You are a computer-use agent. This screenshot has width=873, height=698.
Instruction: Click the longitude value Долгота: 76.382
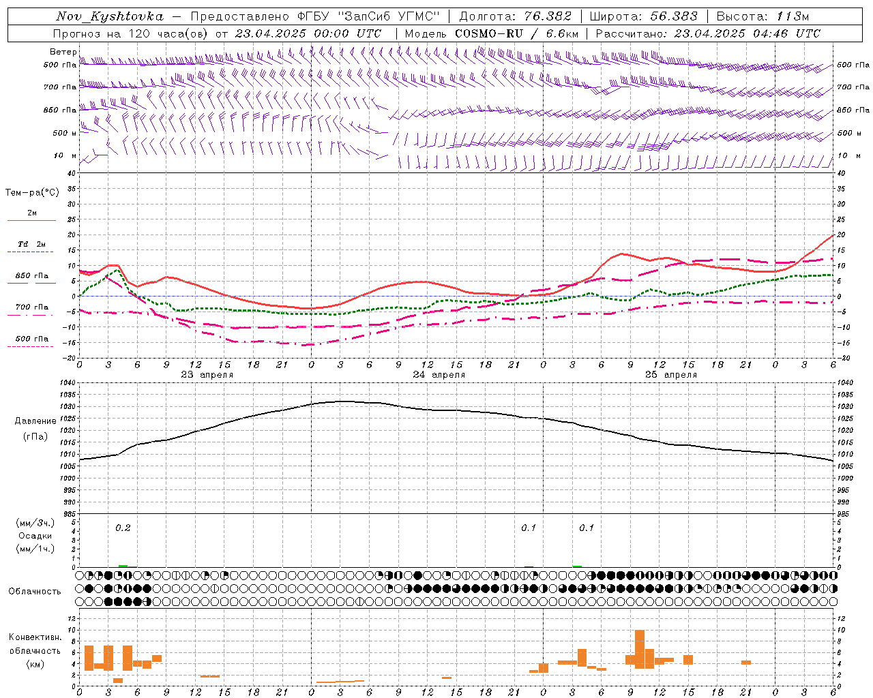(516, 16)
